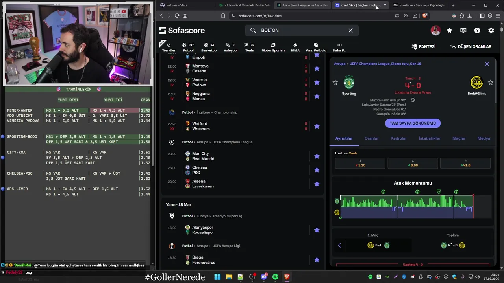Open Spotify from taskbar

pyautogui.click(x=275, y=277)
